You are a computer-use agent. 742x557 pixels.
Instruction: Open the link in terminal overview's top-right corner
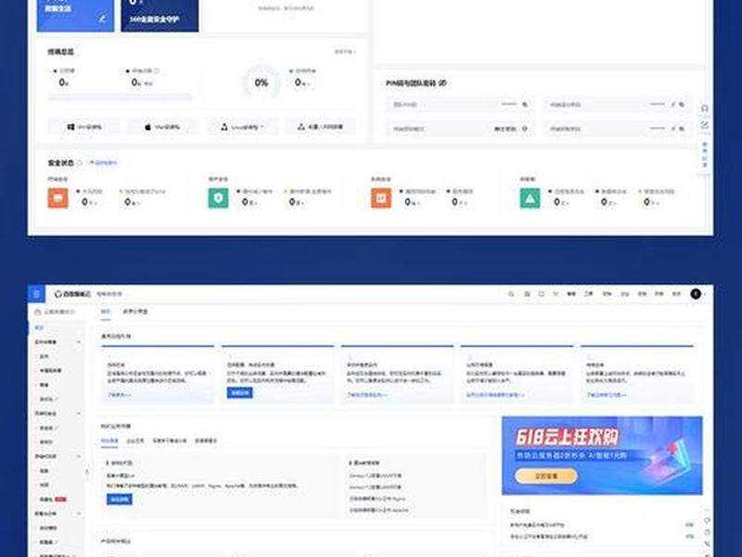(x=345, y=52)
